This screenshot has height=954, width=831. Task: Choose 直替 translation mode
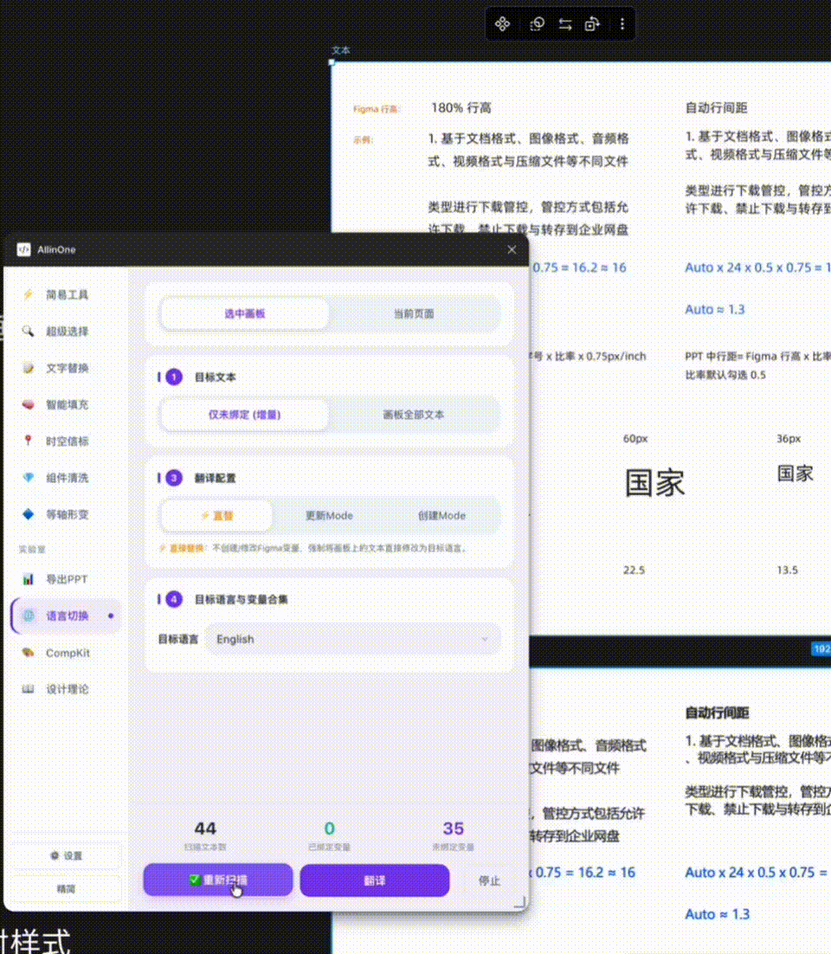(x=216, y=516)
